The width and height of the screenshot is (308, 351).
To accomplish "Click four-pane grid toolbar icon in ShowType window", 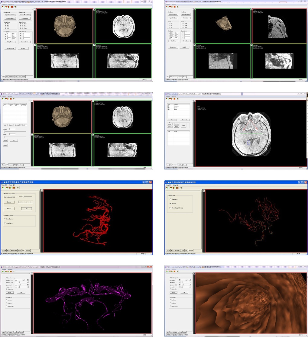I will (177, 188).
